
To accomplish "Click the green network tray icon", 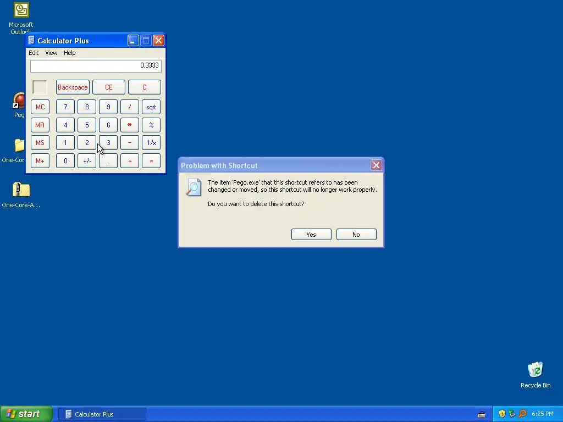I will (512, 414).
